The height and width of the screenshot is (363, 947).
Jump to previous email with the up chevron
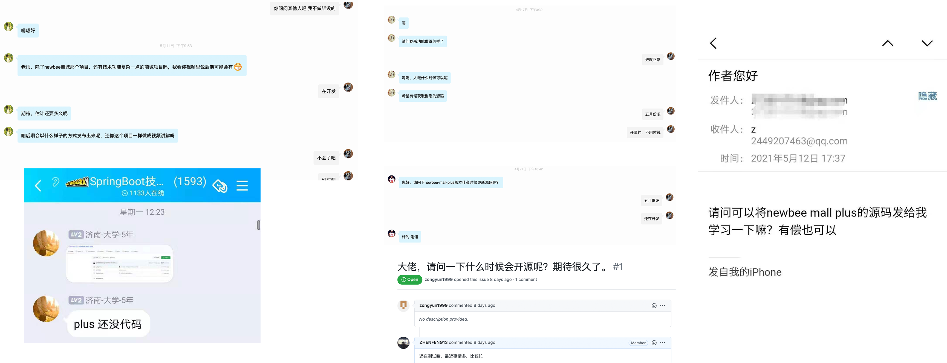pos(887,43)
